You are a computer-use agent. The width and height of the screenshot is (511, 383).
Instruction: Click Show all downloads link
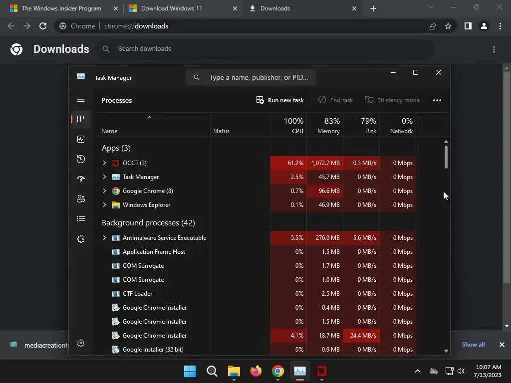(473, 344)
